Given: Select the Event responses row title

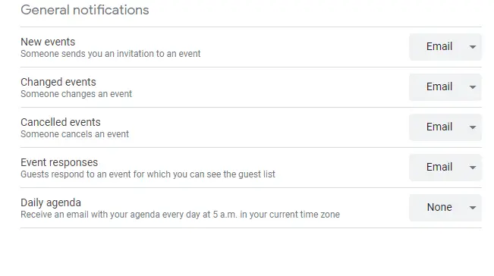Looking at the screenshot, I should coord(59,163).
